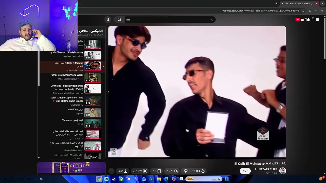This screenshot has width=326, height=183.
Task: Create a clip with the scissors button
Action: (x=140, y=171)
